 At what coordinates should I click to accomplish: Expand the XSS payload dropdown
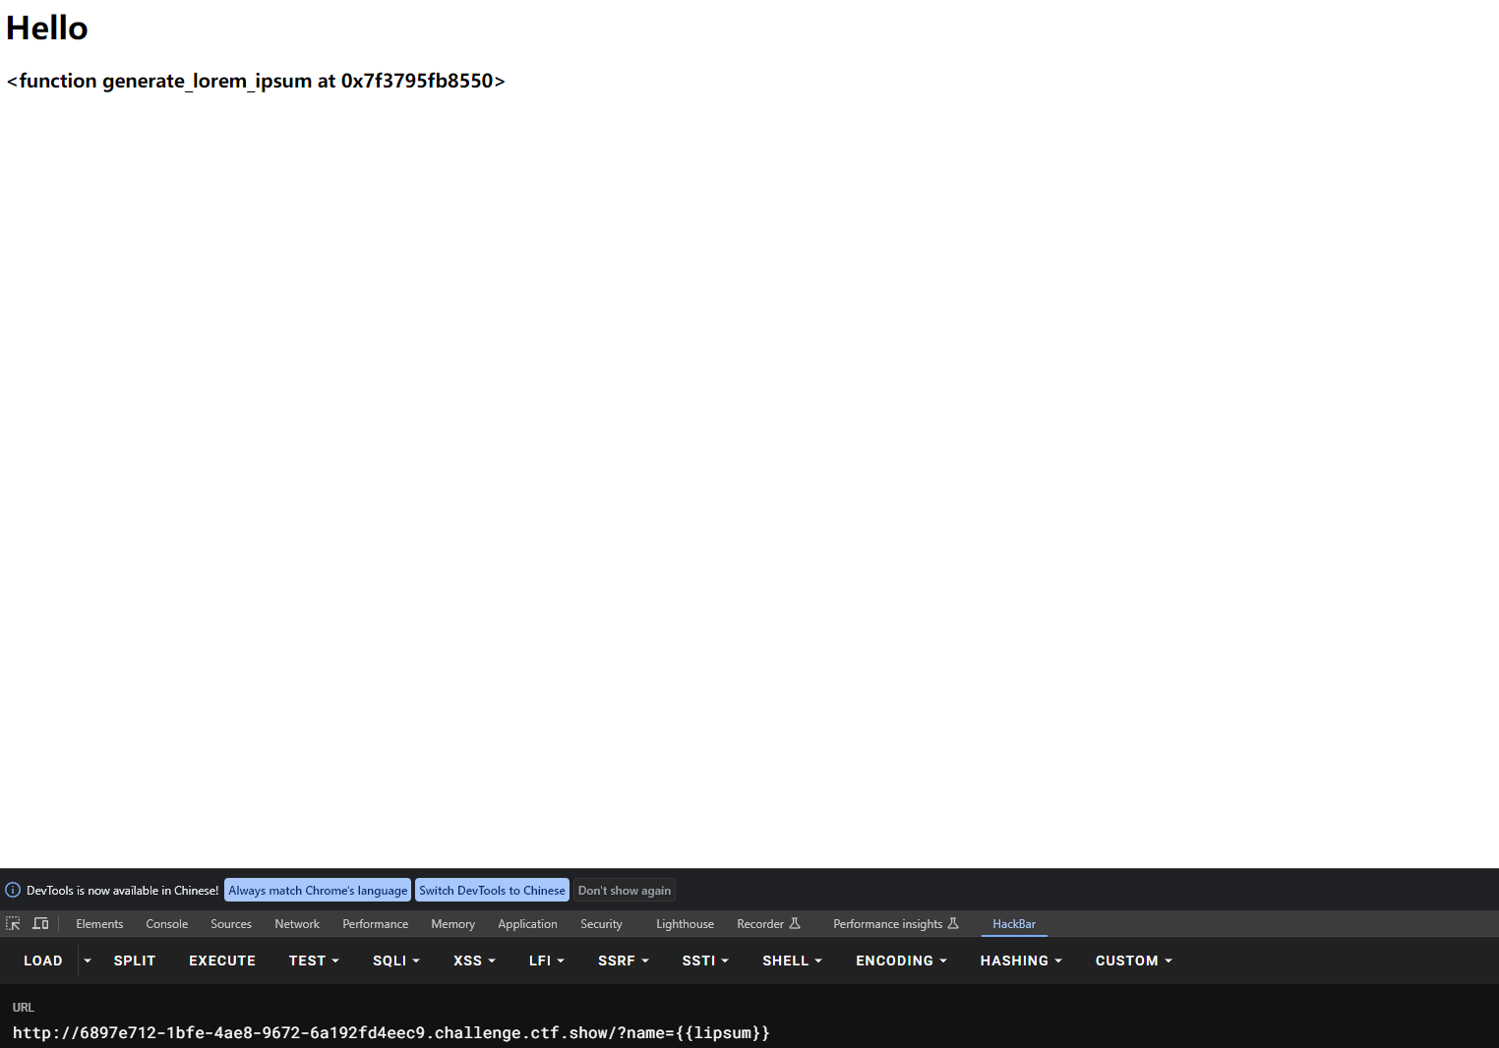[x=474, y=961]
